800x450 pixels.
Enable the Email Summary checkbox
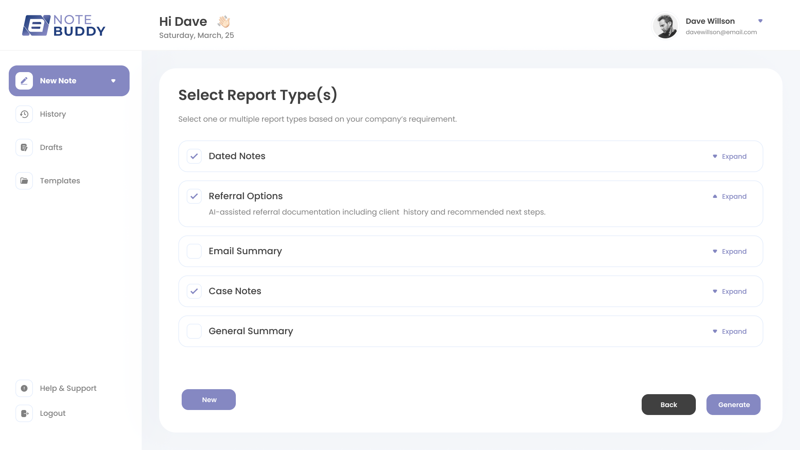click(194, 251)
